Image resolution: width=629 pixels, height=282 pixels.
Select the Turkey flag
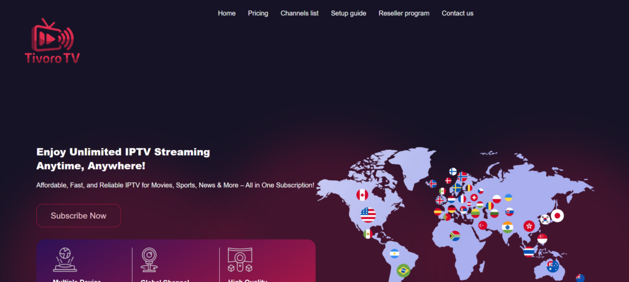[483, 225]
